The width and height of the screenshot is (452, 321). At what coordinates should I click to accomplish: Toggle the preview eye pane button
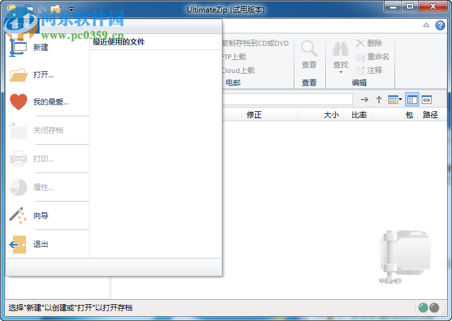coord(427,100)
